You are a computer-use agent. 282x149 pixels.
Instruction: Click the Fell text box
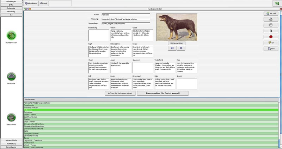tap(99, 84)
